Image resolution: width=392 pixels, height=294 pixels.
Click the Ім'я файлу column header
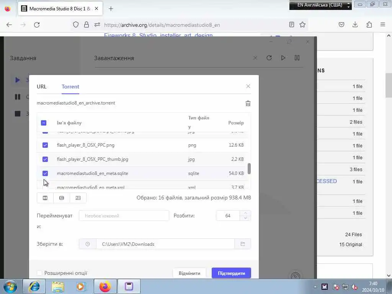pos(69,123)
